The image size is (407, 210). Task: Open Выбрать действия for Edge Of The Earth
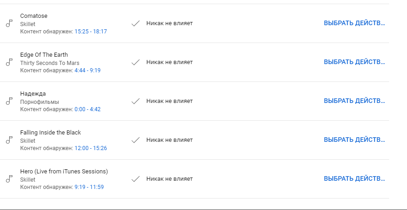pos(354,62)
